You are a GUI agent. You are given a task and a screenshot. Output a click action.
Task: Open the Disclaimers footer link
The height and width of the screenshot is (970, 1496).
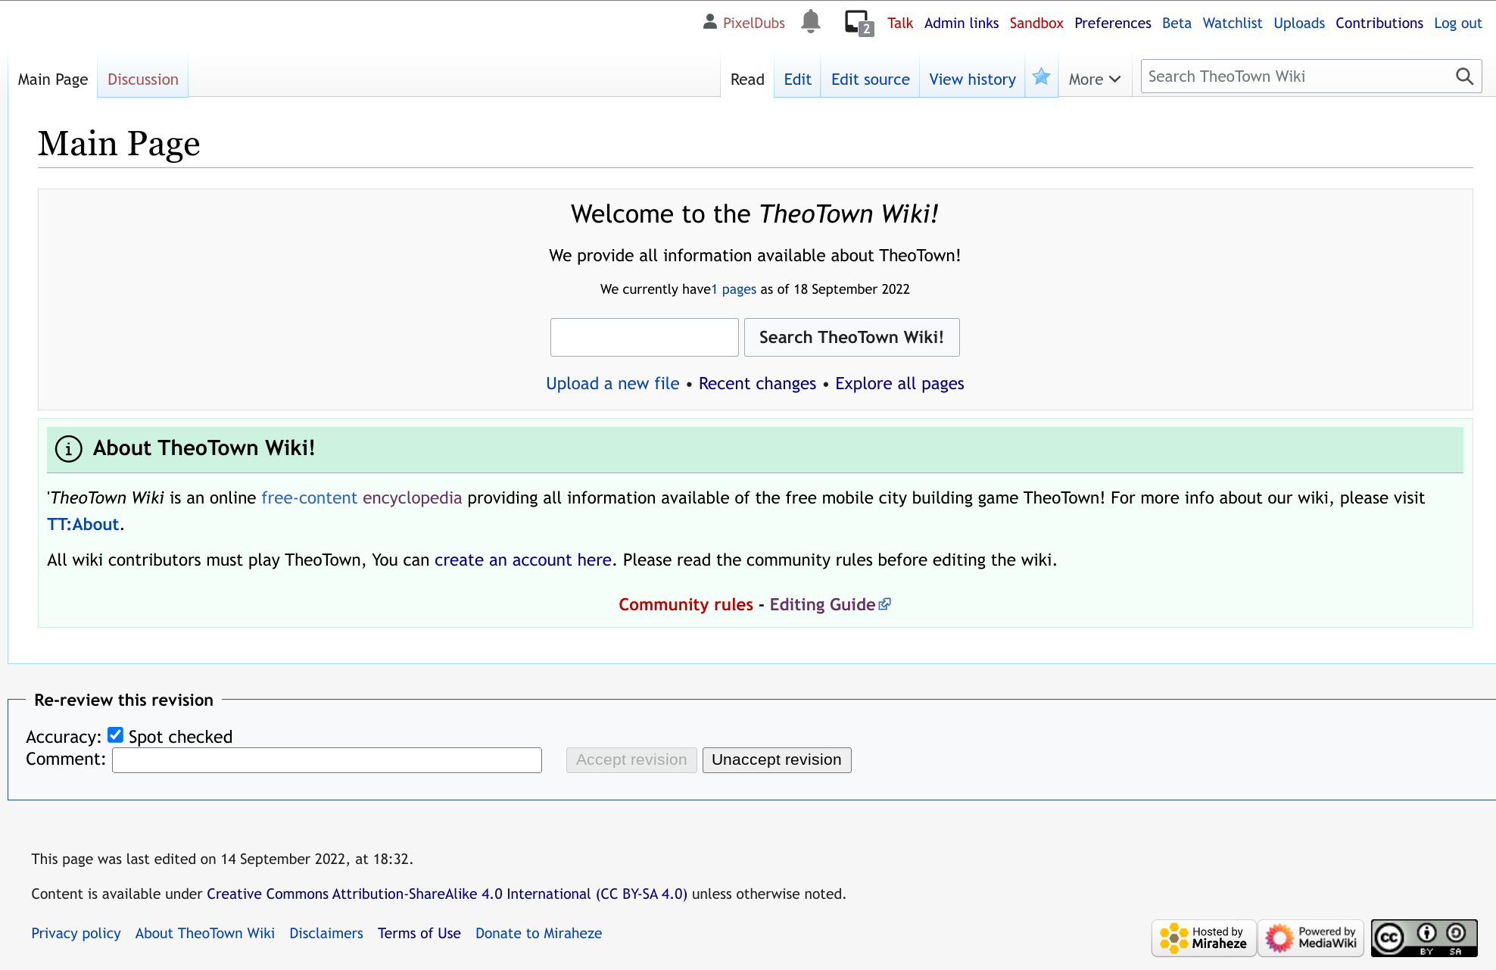pyautogui.click(x=326, y=934)
